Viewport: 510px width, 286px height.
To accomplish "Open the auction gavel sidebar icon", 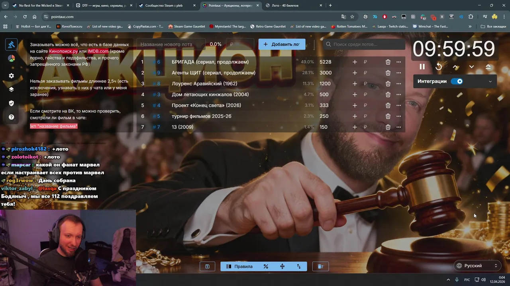I will click(x=11, y=44).
